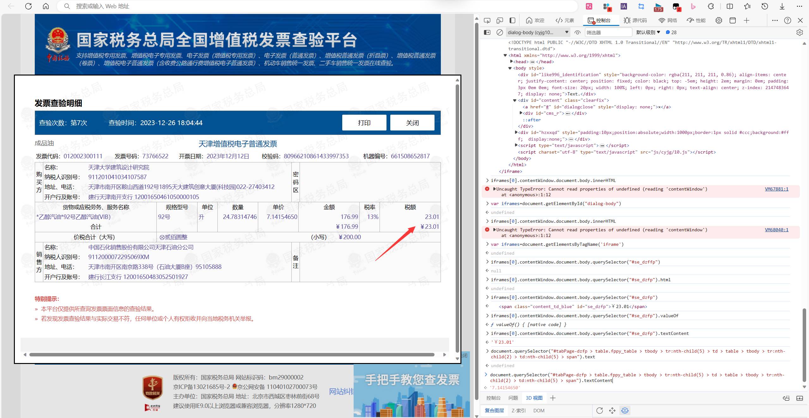Toggle pan mode in 3D view
The height and width of the screenshot is (418, 809).
(x=612, y=410)
